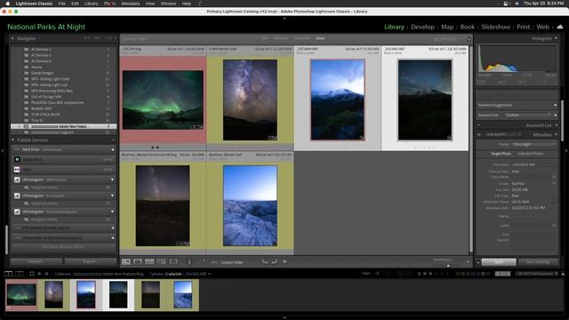Select the Selected Photos option
This screenshot has width=569, height=320.
pos(530,154)
